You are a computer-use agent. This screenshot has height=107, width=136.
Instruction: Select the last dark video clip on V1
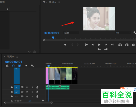tap(75, 76)
